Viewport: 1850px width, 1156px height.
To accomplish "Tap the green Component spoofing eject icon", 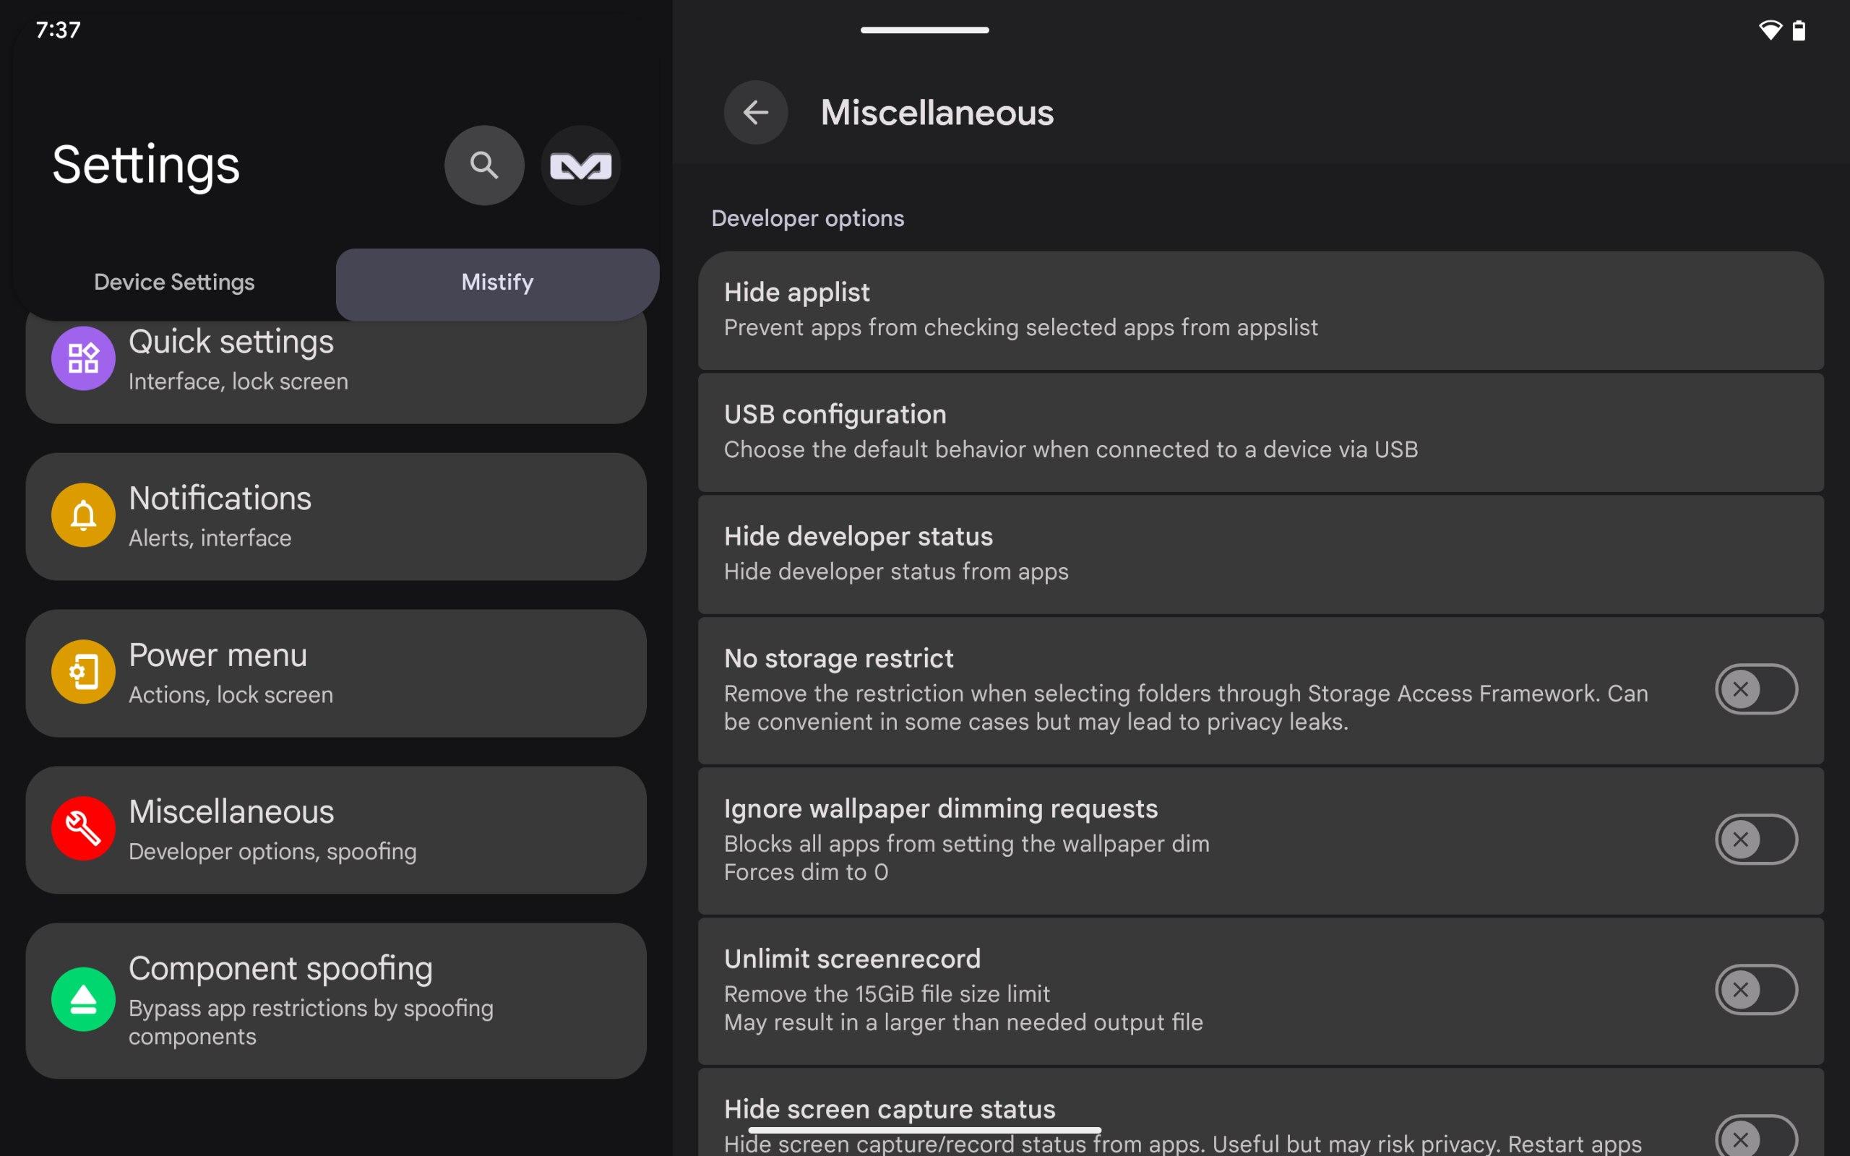I will pyautogui.click(x=83, y=998).
